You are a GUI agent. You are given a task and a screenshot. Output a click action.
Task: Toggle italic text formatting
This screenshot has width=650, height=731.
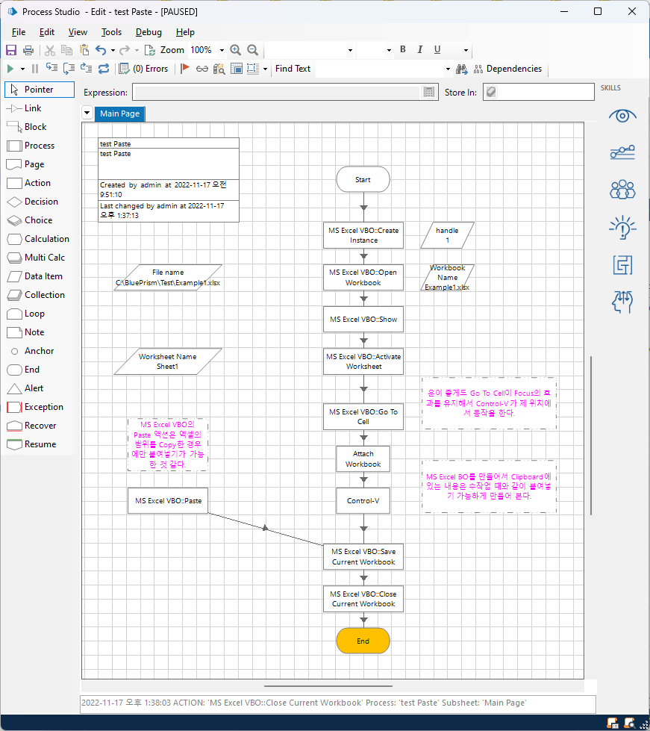pos(420,50)
